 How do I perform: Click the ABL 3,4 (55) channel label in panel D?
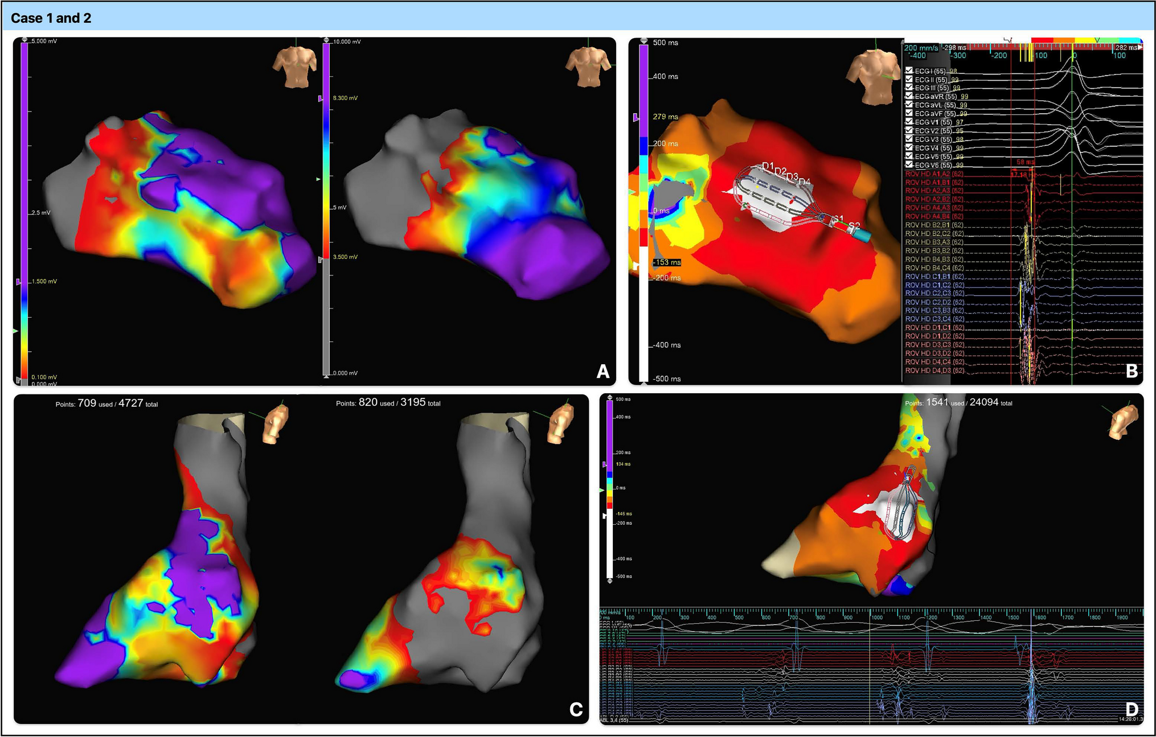pyautogui.click(x=614, y=720)
